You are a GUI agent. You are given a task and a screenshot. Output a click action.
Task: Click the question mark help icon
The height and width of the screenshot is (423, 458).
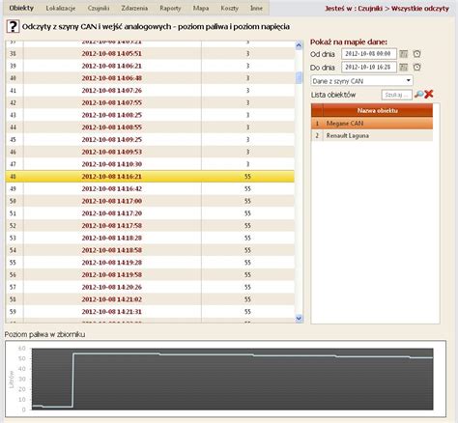(13, 26)
